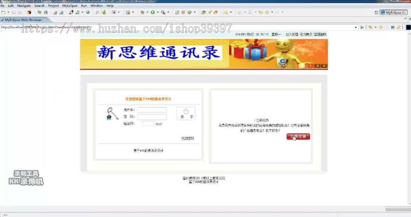Open the dropdown next to Debug icon
The width and height of the screenshot is (411, 217).
pyautogui.click(x=147, y=12)
